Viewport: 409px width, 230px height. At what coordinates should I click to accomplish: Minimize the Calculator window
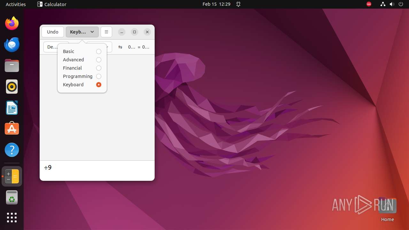pyautogui.click(x=122, y=32)
